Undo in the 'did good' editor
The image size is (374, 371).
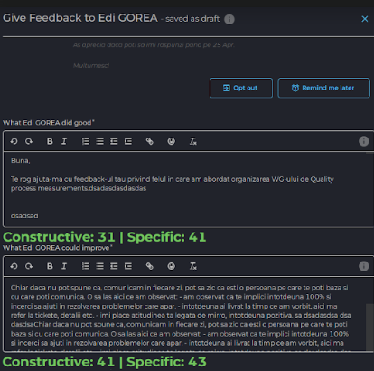pyautogui.click(x=14, y=141)
